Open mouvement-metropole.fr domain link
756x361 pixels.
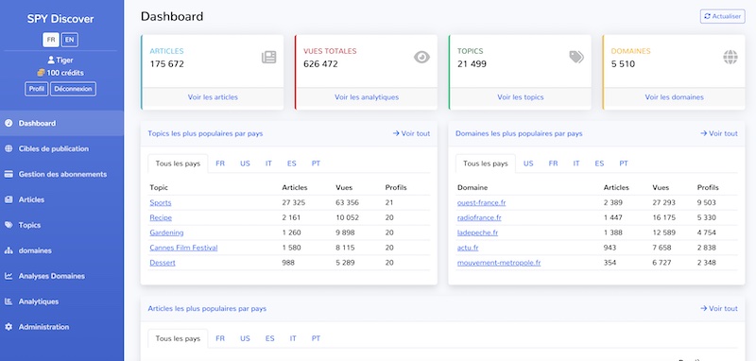tap(499, 263)
